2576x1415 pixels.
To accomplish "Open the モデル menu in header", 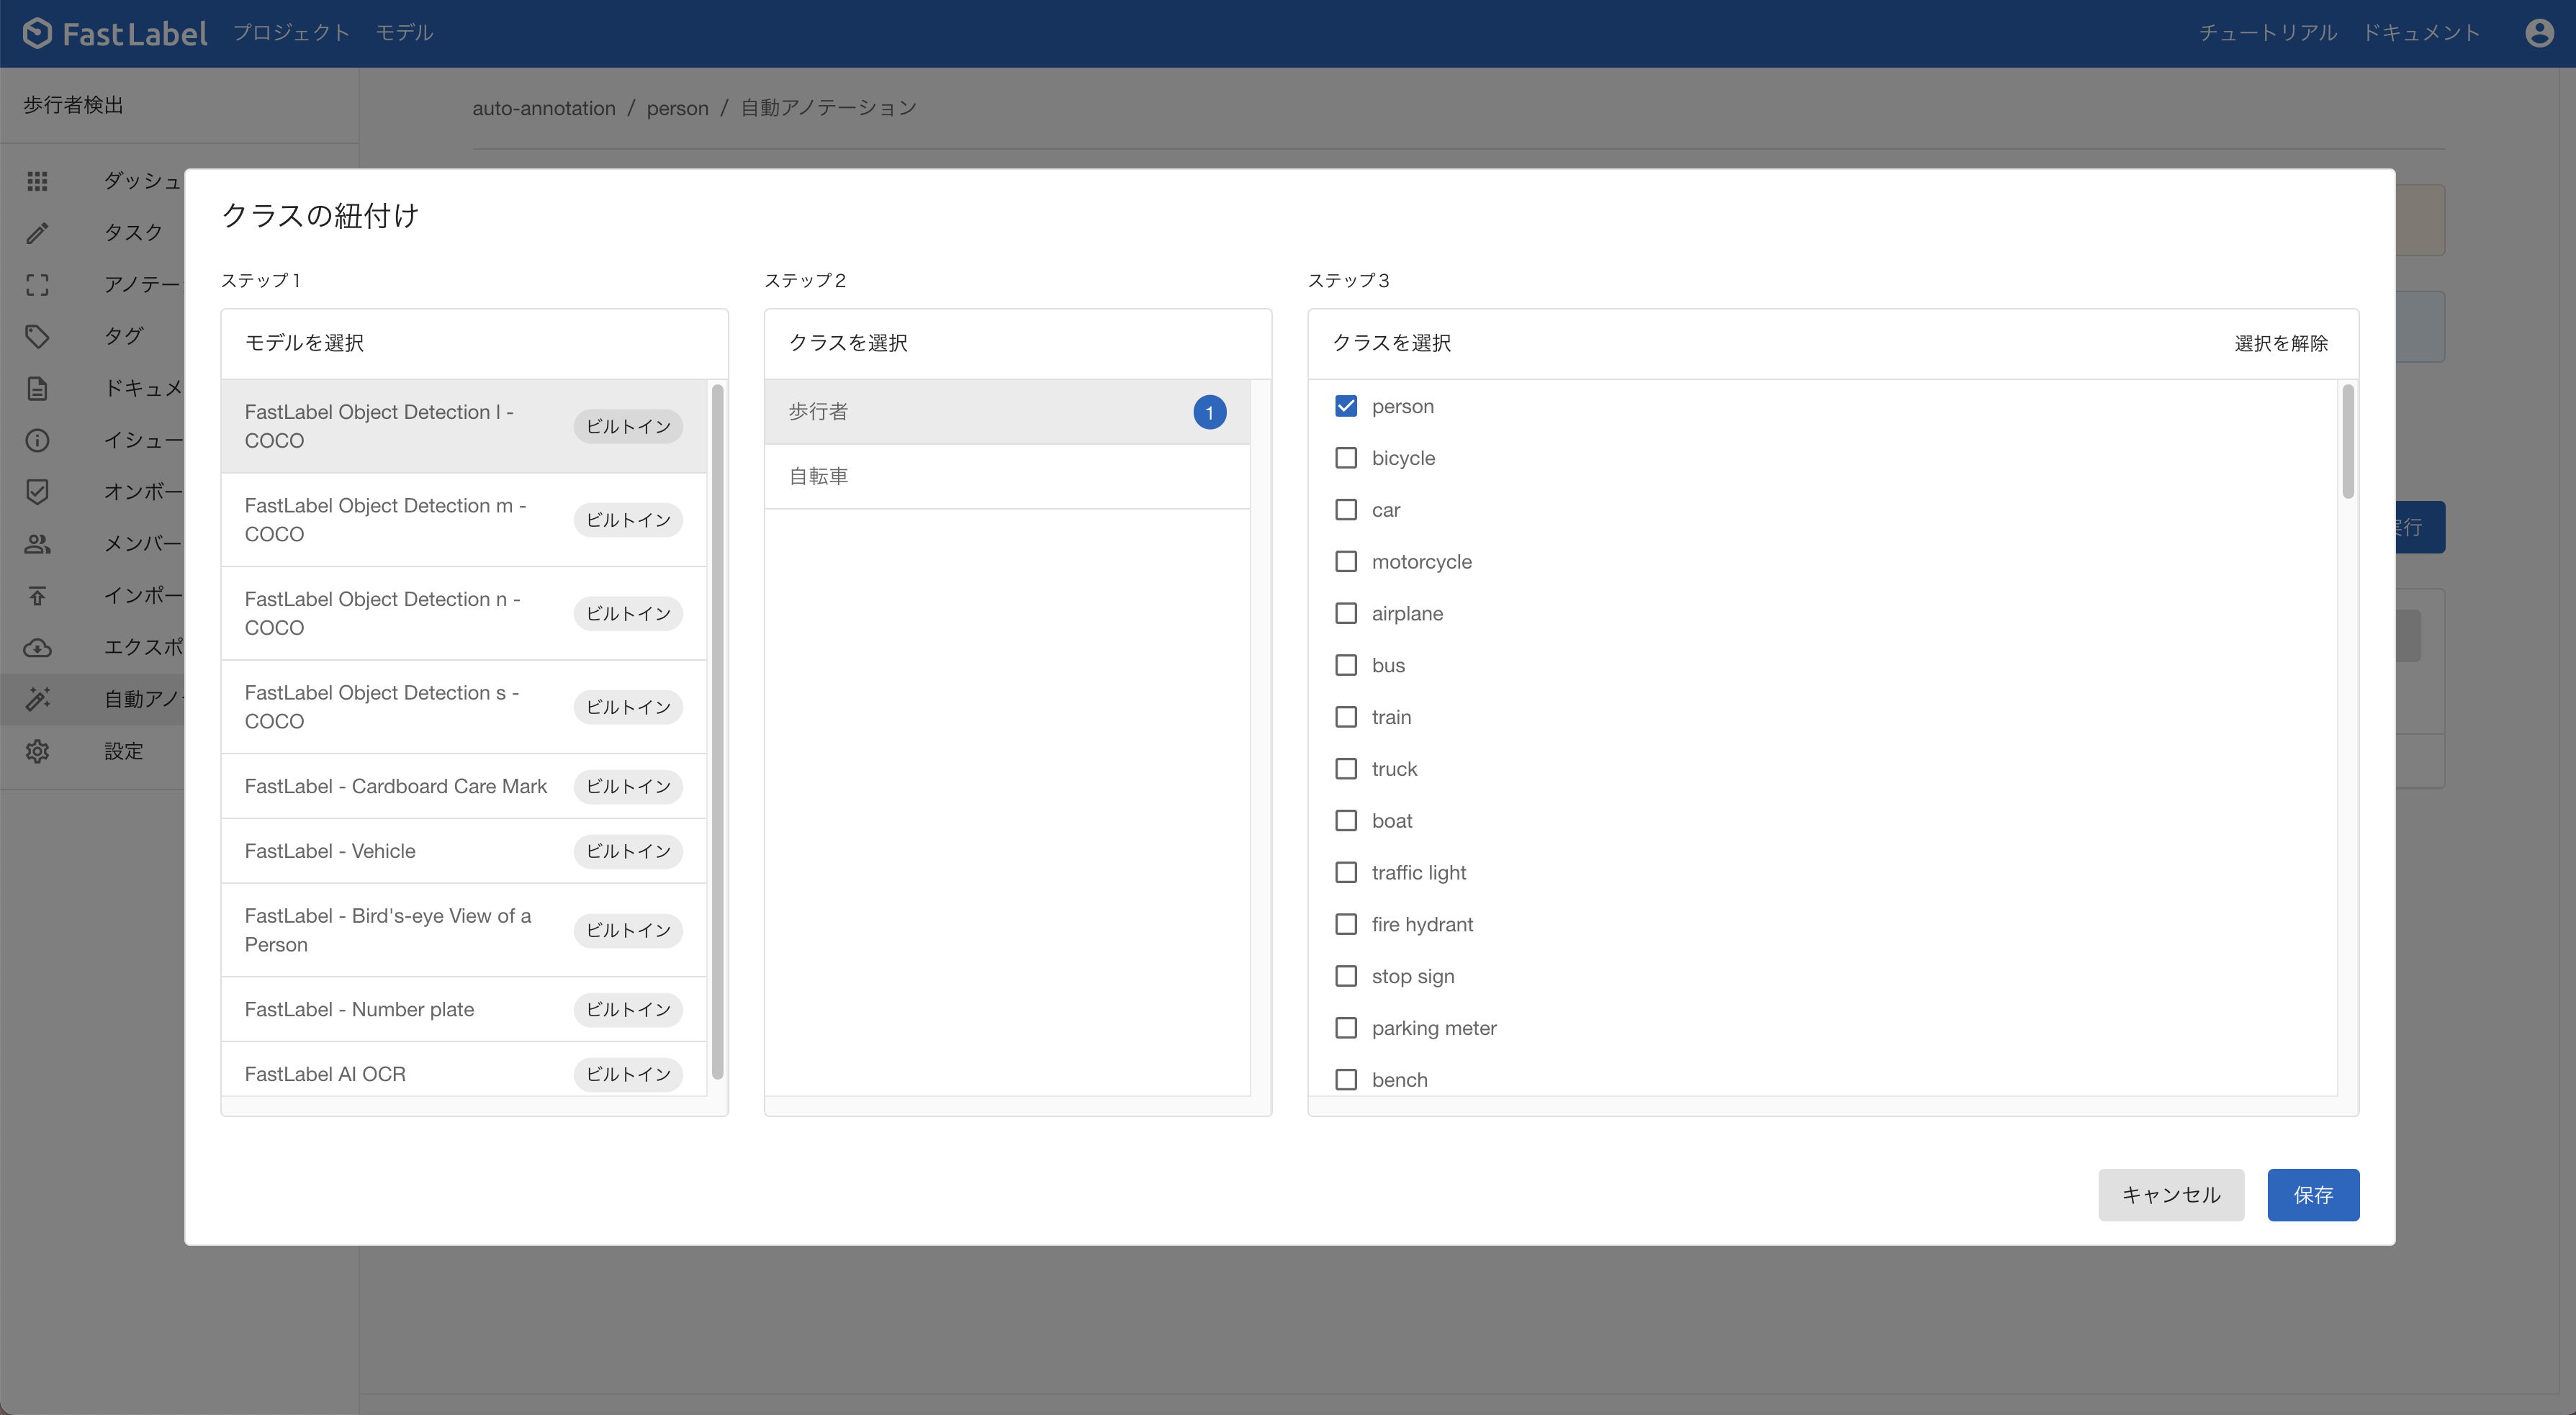I will (404, 33).
